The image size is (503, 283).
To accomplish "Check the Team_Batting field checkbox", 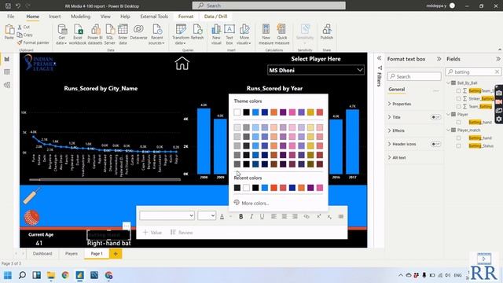I will [x=458, y=106].
